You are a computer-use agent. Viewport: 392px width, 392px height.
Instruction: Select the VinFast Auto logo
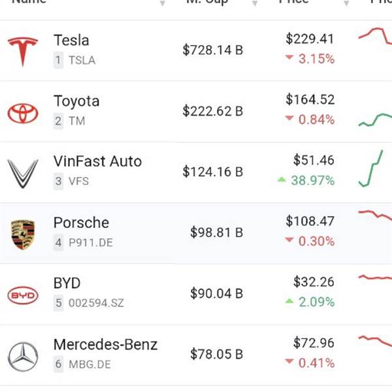[23, 173]
